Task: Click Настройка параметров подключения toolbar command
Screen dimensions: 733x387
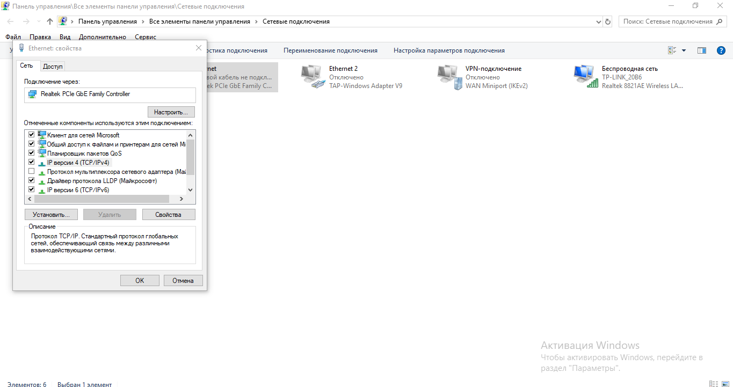Action: coord(449,50)
